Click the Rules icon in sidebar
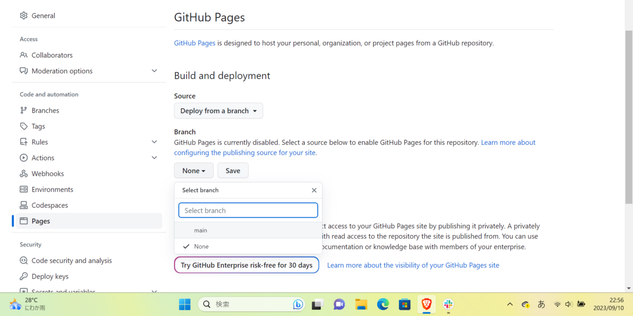This screenshot has height=316, width=633. tap(24, 142)
